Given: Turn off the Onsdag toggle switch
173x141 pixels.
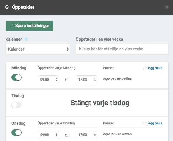Looking at the screenshot, I should point(16,133).
